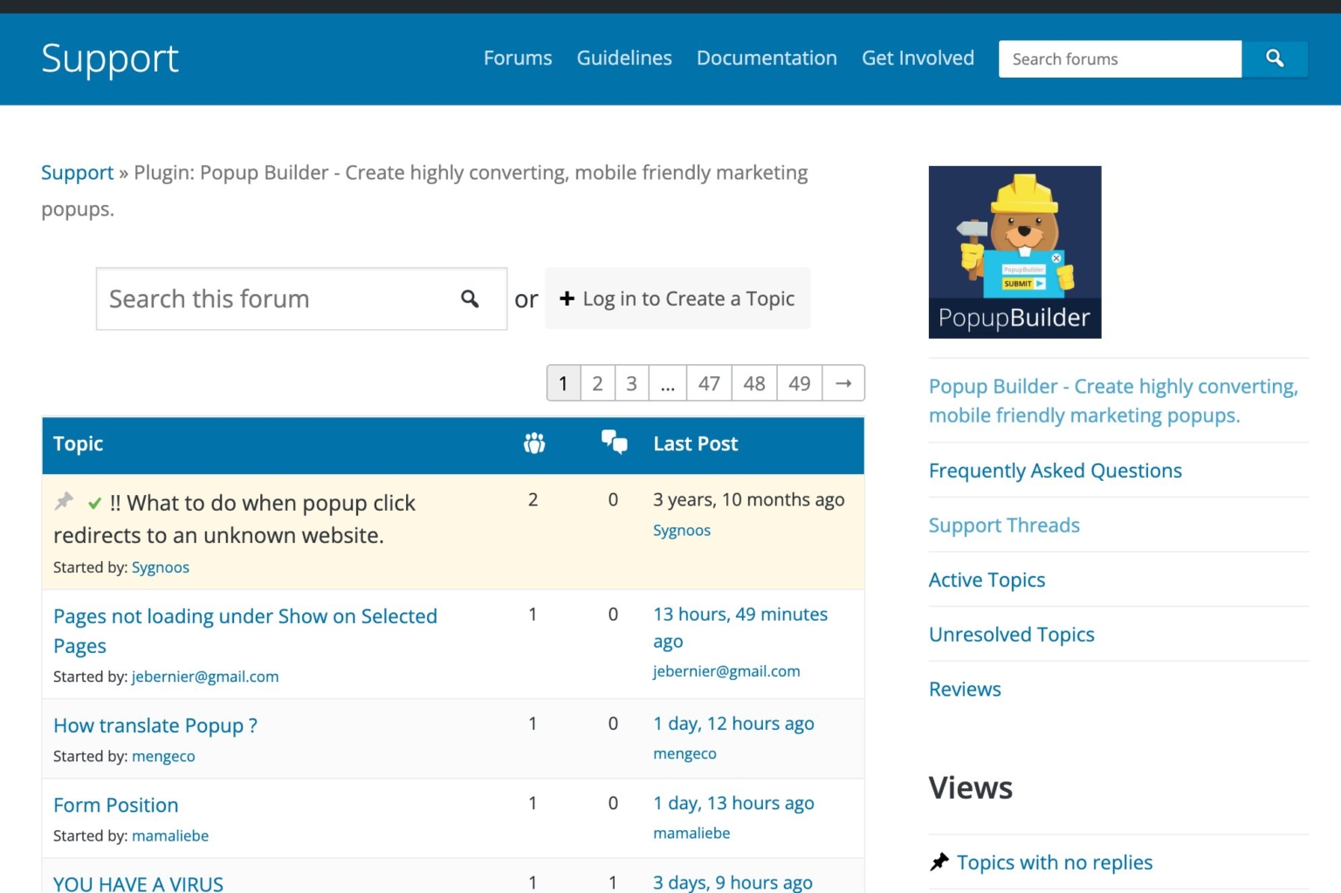Open mengeco link under Last Post
This screenshot has height=893, width=1341.
pos(684,753)
